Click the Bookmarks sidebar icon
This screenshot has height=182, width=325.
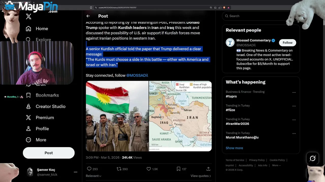pyautogui.click(x=28, y=95)
